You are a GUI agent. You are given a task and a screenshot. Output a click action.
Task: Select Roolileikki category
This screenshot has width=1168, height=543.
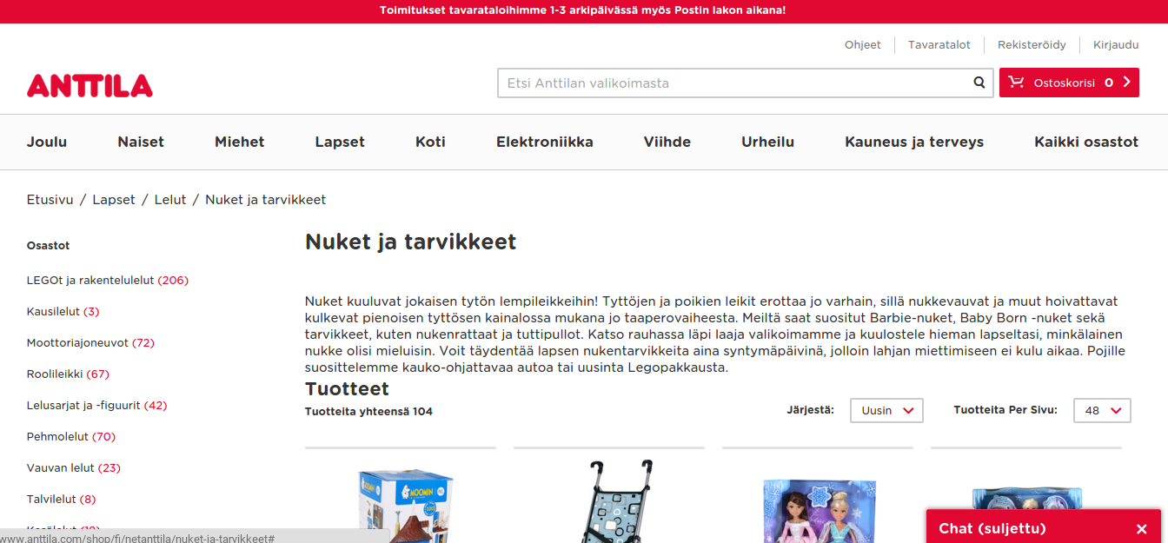point(68,374)
